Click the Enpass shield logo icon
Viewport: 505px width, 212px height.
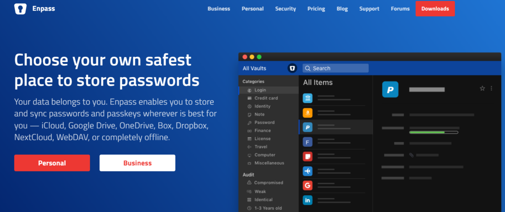pyautogui.click(x=20, y=9)
